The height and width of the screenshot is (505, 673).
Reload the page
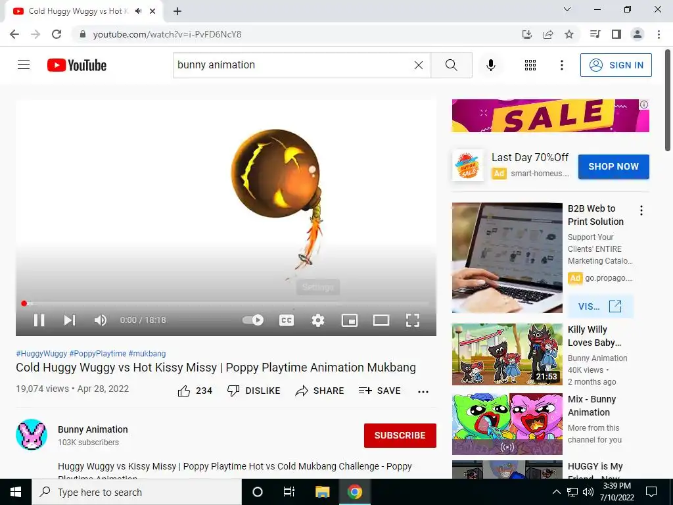click(x=57, y=34)
